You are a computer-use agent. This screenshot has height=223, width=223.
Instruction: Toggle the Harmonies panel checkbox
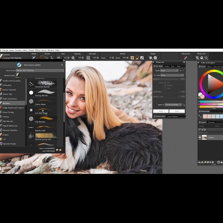(x=200, y=111)
